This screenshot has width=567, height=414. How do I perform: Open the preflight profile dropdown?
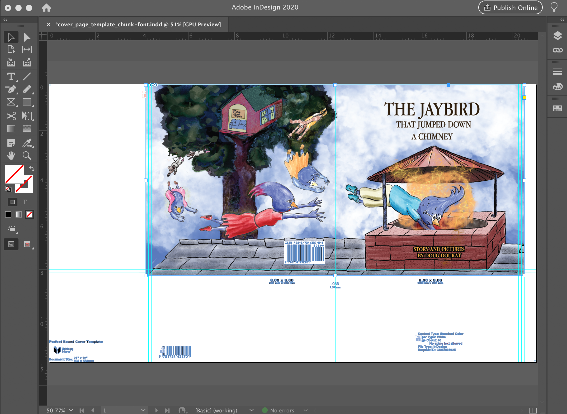pos(252,410)
